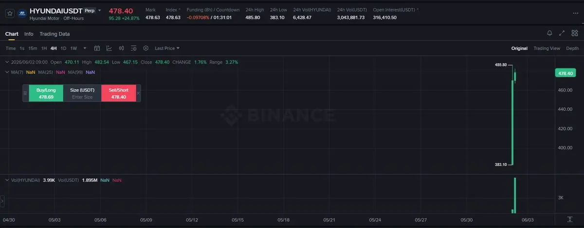
Task: Collapse the Vol(HYUNDAI) indicator chevron
Action: (6, 180)
